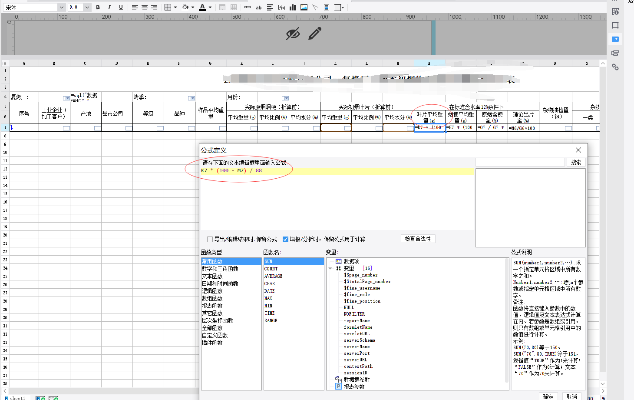Insert the 'ab' rich text element
634x400 pixels.
coord(259,7)
